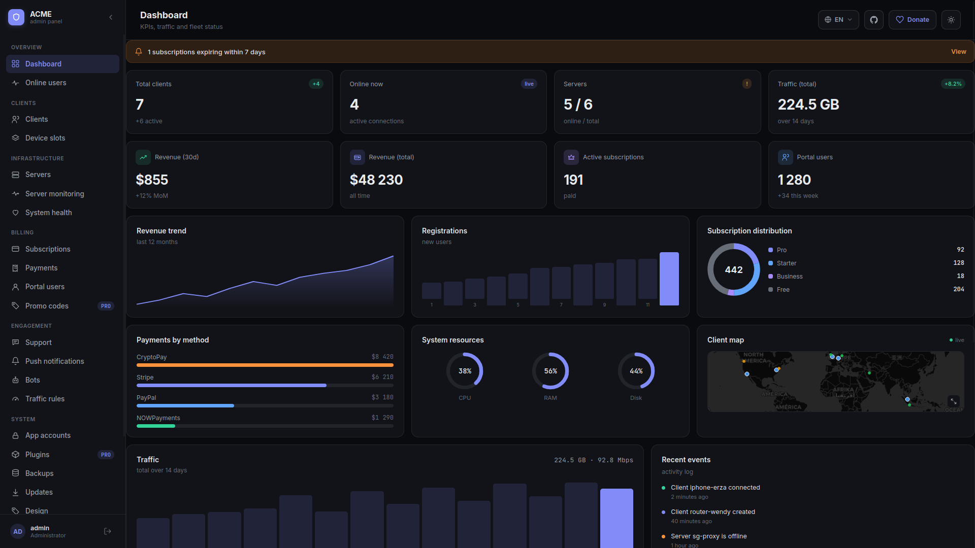The width and height of the screenshot is (975, 548).
Task: Click the Stripe payment progress bar
Action: pyautogui.click(x=265, y=385)
